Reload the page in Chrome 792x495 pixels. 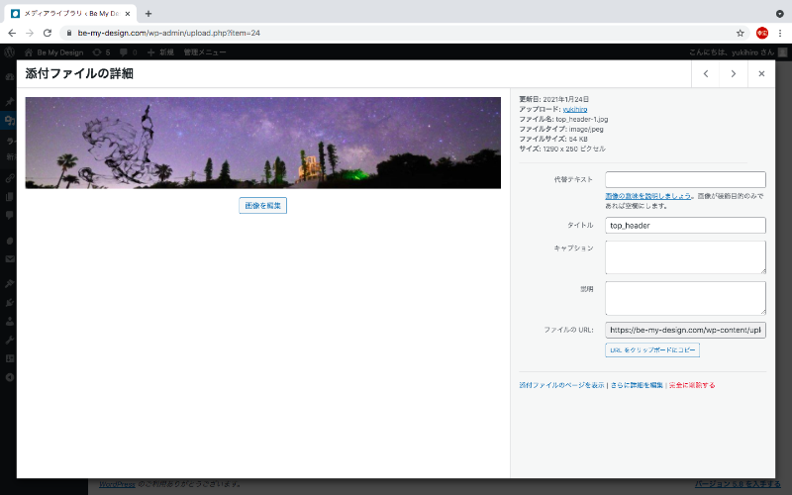click(47, 33)
